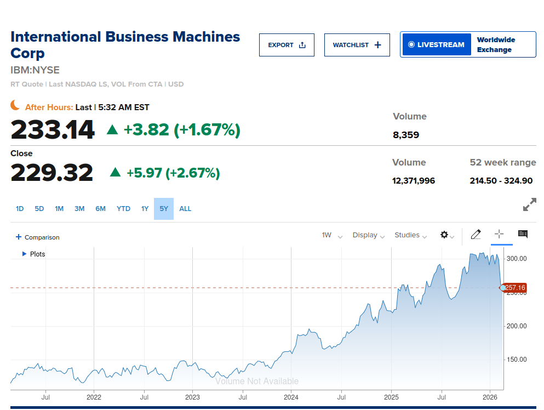
Task: Select the 1D time range tab
Action: click(x=20, y=209)
